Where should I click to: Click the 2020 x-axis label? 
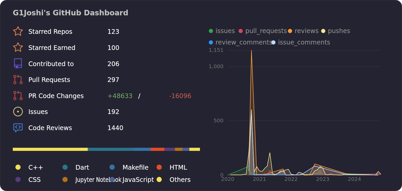coord(228,179)
